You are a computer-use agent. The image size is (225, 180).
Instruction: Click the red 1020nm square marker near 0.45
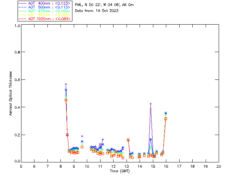pos(66,100)
